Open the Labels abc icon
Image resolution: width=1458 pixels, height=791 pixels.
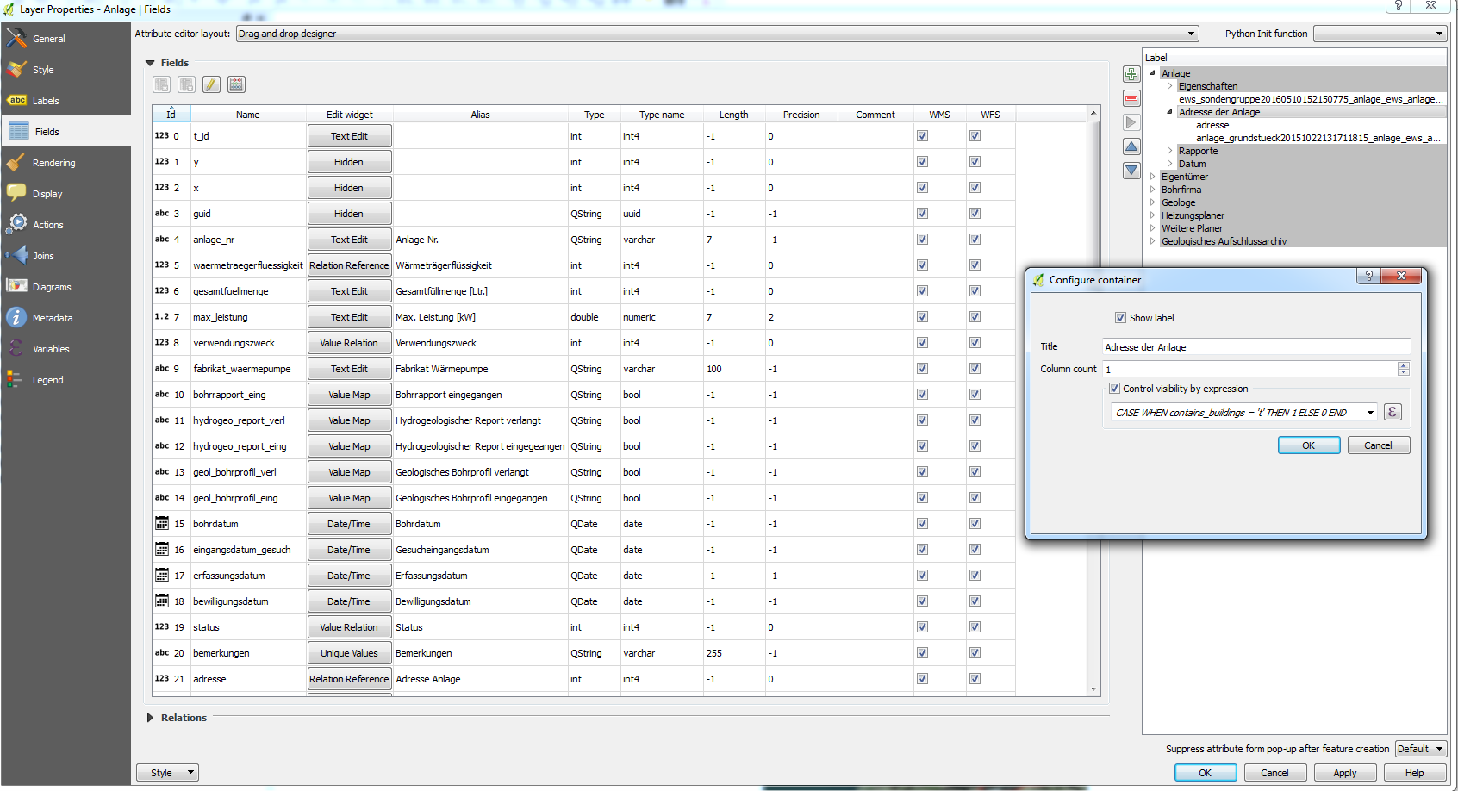point(16,100)
